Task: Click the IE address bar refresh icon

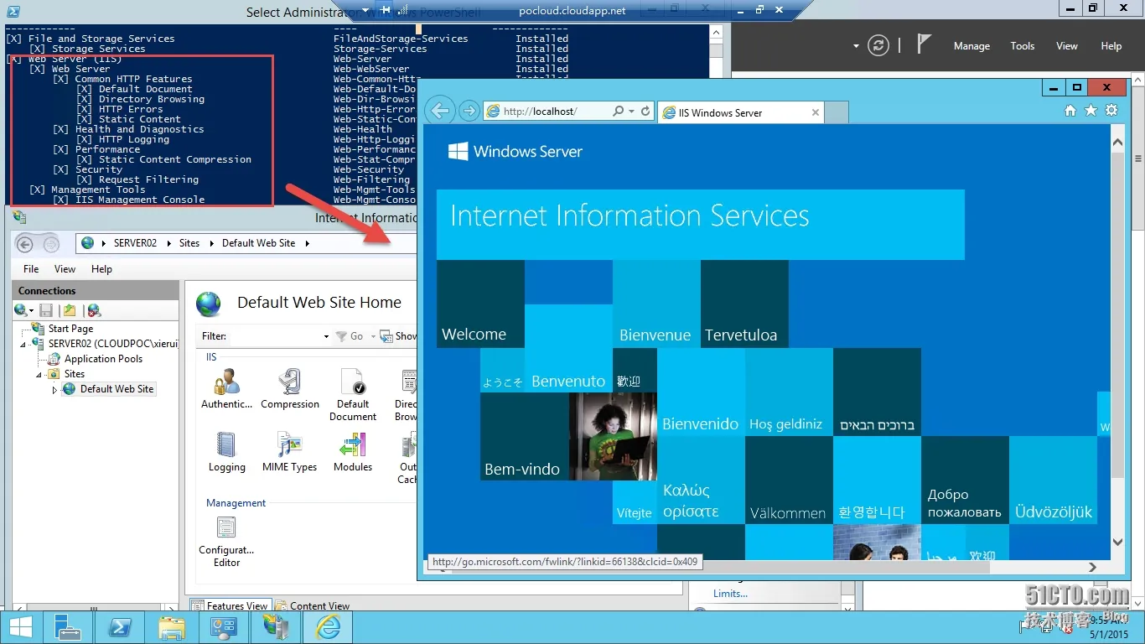Action: (645, 111)
